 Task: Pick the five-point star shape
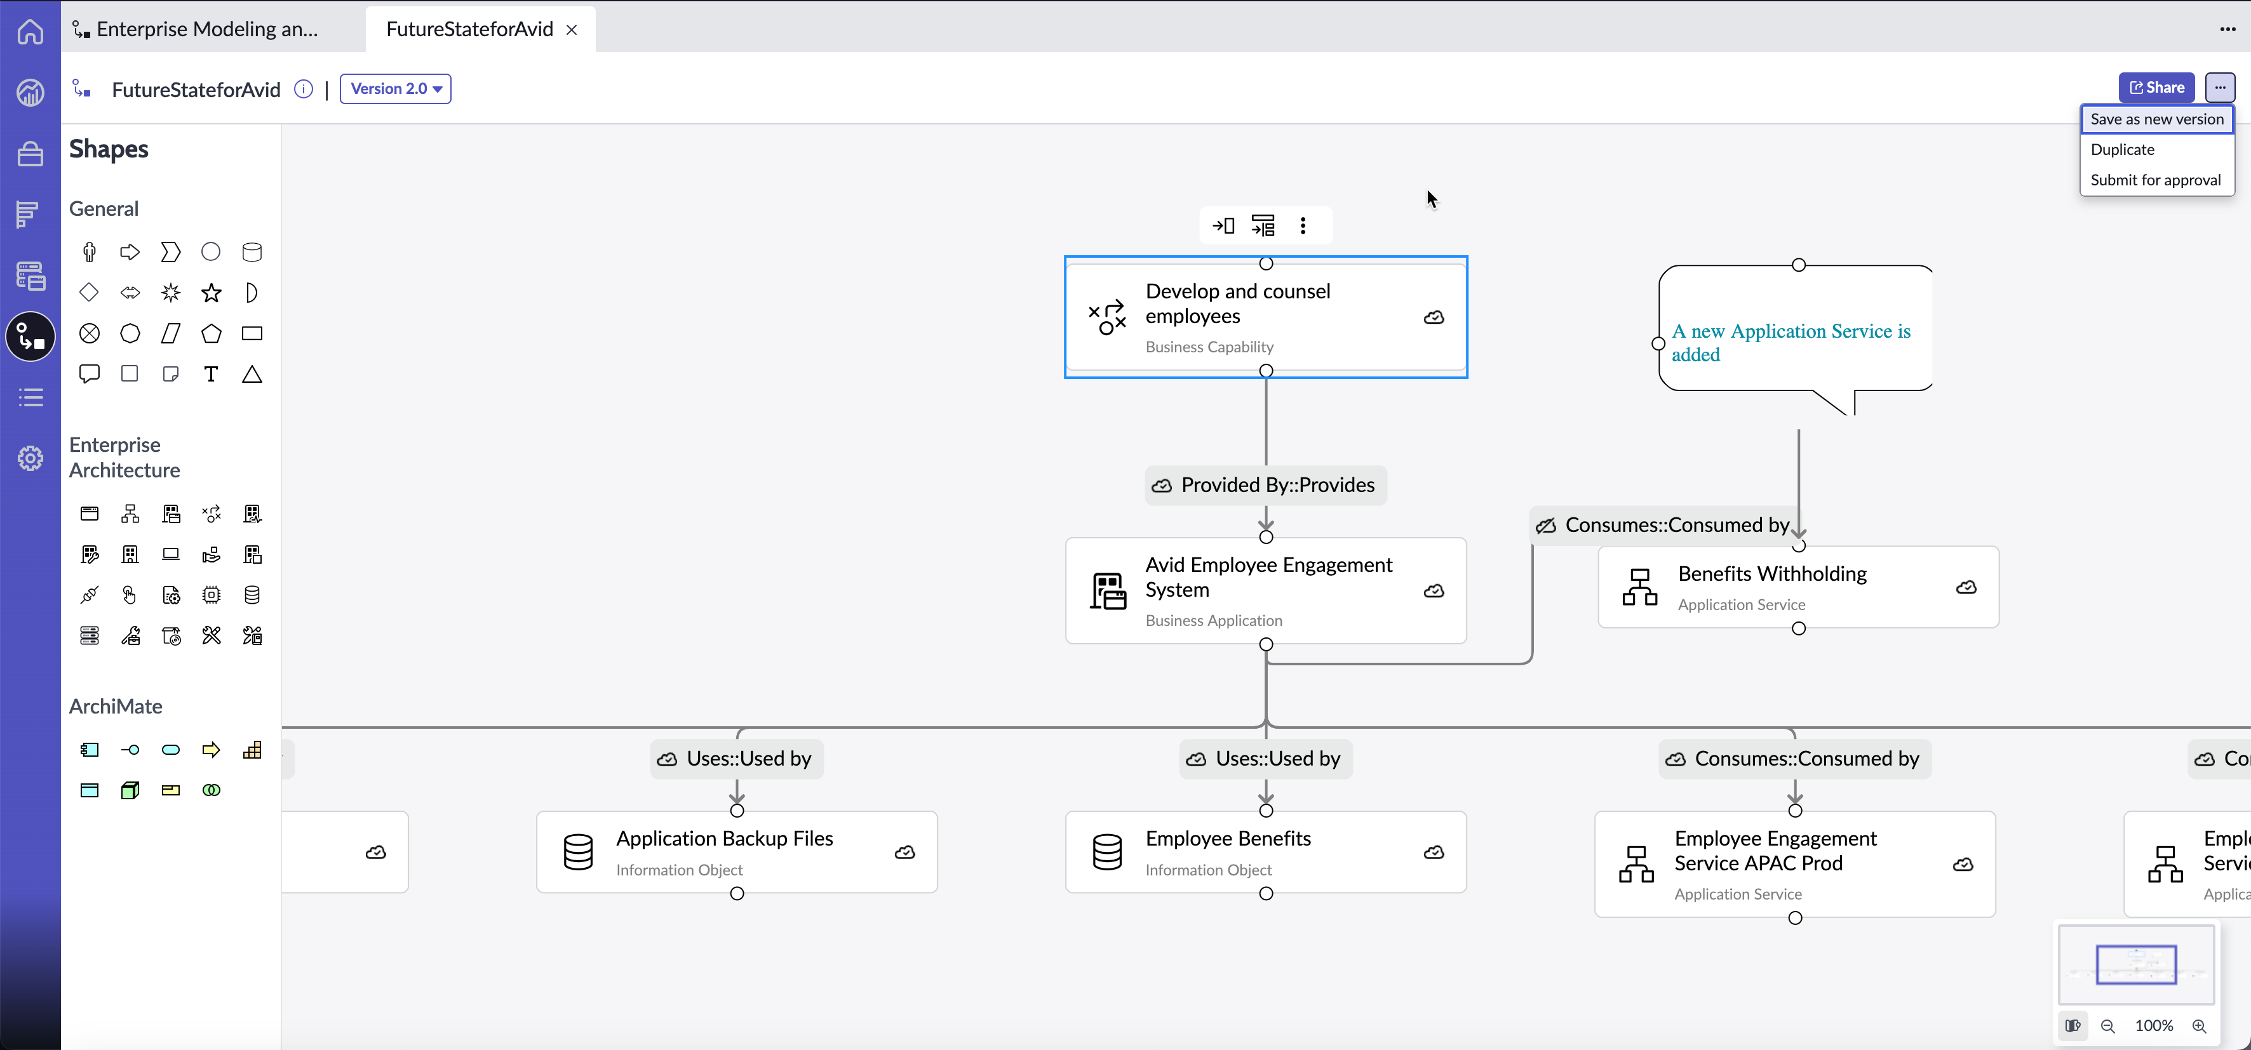[x=212, y=293]
